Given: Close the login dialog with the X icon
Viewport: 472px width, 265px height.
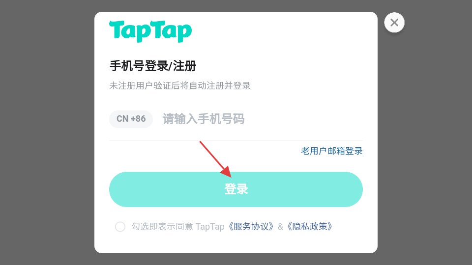Looking at the screenshot, I should (x=394, y=23).
